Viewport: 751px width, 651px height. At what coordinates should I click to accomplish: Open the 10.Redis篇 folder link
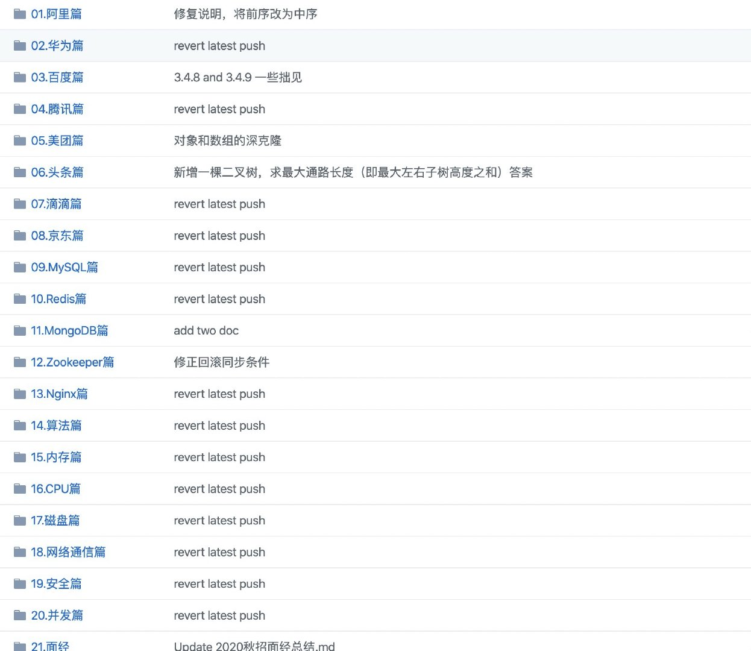point(58,299)
